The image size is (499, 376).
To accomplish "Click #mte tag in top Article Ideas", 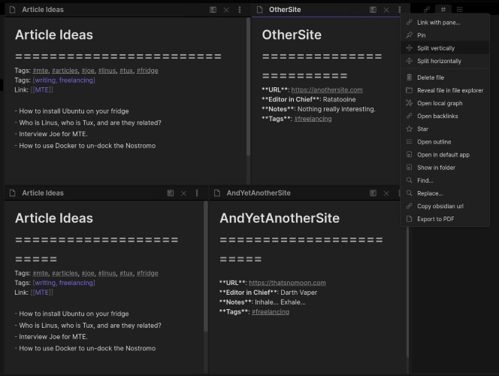I will pos(41,71).
